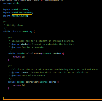Click the final yellow closing brace of the class
This screenshot has width=102, height=101.
3,98
